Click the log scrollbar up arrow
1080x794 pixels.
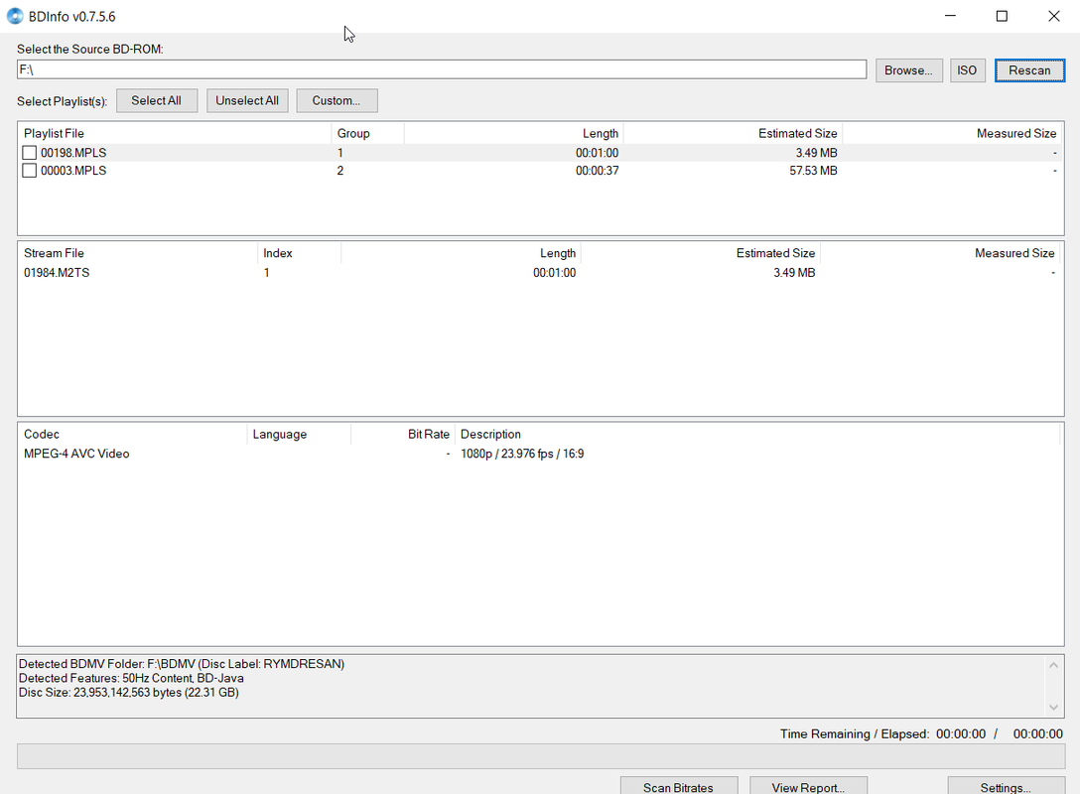(1053, 665)
